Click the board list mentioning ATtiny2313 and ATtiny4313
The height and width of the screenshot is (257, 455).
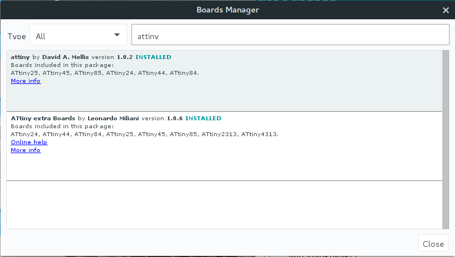144,134
